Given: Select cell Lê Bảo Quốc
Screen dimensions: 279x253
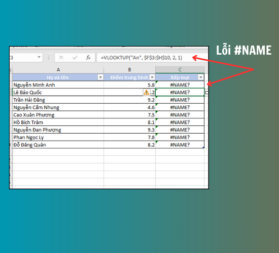Looking at the screenshot, I should click(x=58, y=92).
